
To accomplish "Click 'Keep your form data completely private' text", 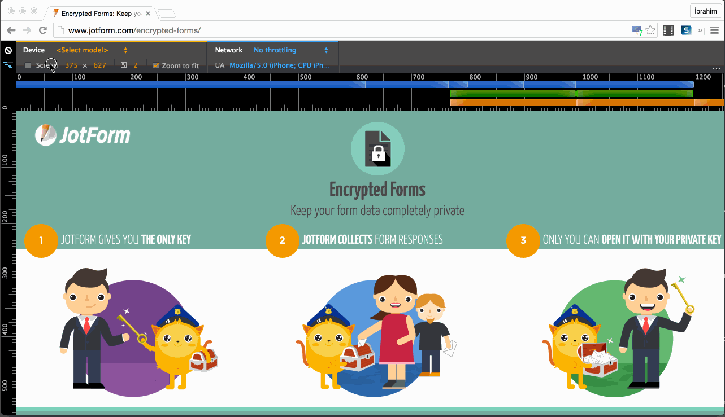I will point(377,211).
